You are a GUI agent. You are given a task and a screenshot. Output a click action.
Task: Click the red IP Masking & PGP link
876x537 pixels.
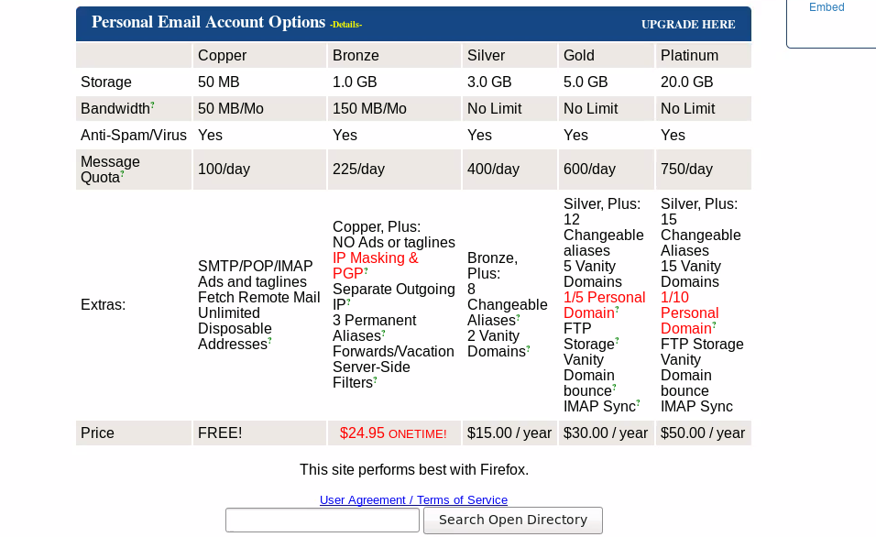click(376, 266)
